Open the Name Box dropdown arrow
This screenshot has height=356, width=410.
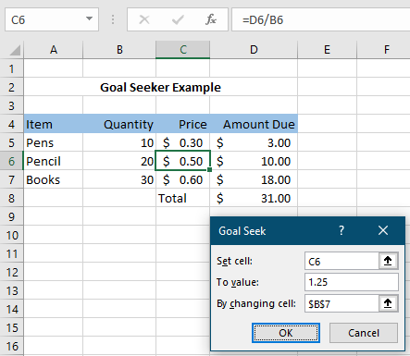click(x=89, y=18)
